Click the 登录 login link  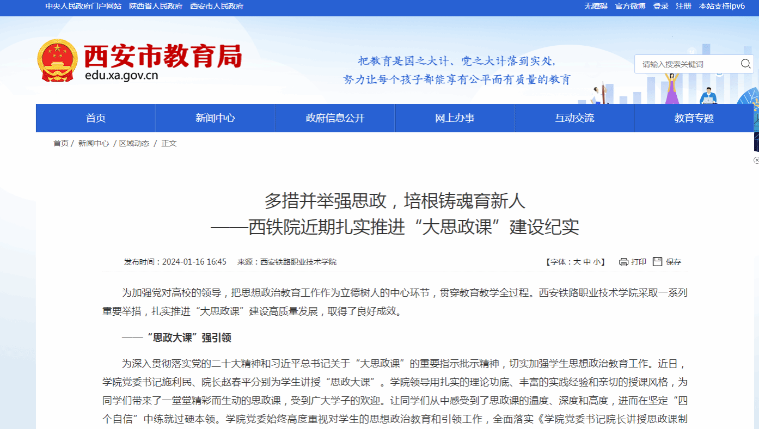click(x=660, y=6)
